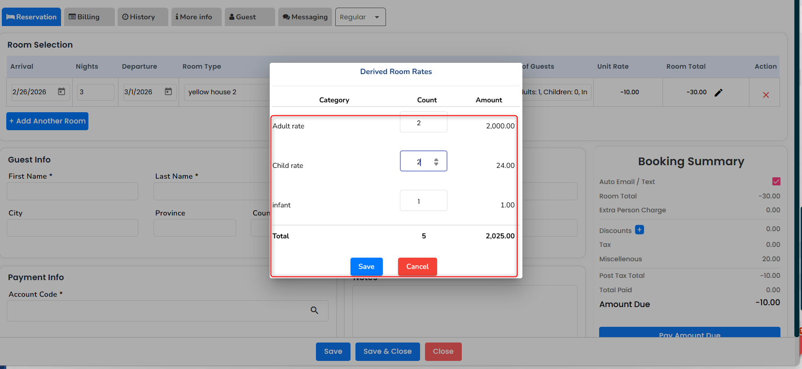Click the City input field
Screen dimensions: 802x369
point(72,228)
